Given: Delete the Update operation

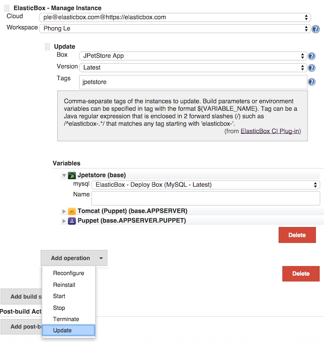Looking at the screenshot, I should click(297, 235).
